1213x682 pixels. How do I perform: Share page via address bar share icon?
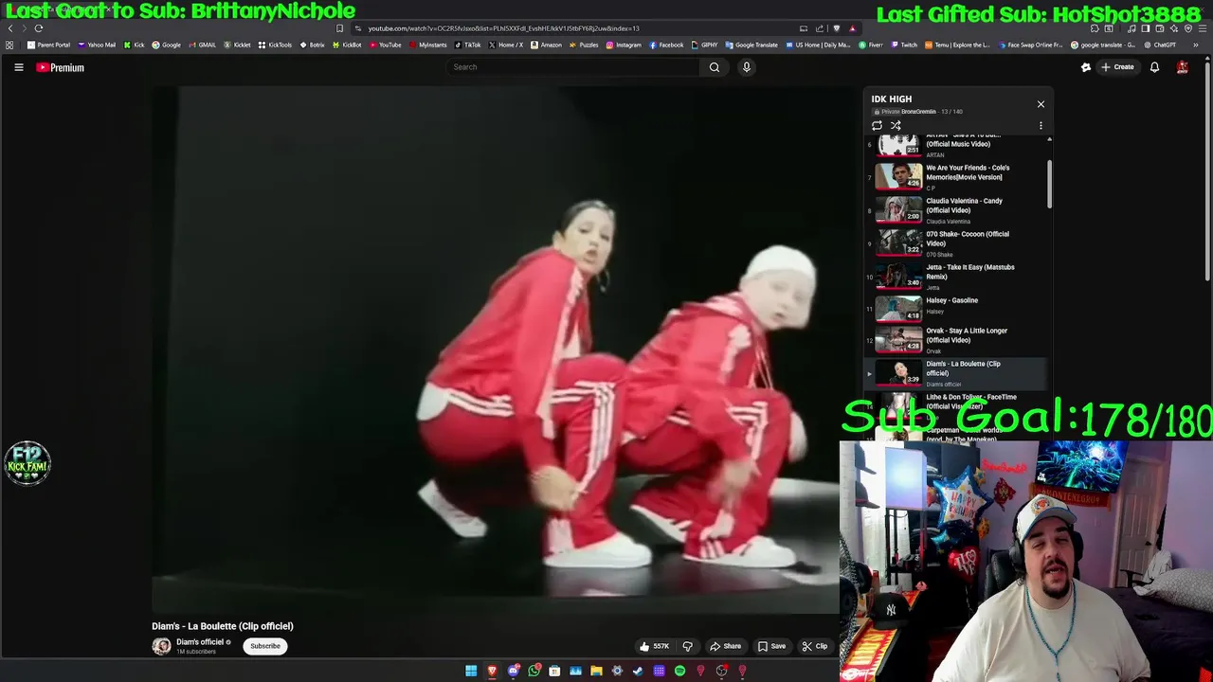click(x=820, y=28)
